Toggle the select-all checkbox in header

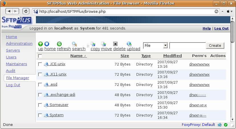click(40, 56)
